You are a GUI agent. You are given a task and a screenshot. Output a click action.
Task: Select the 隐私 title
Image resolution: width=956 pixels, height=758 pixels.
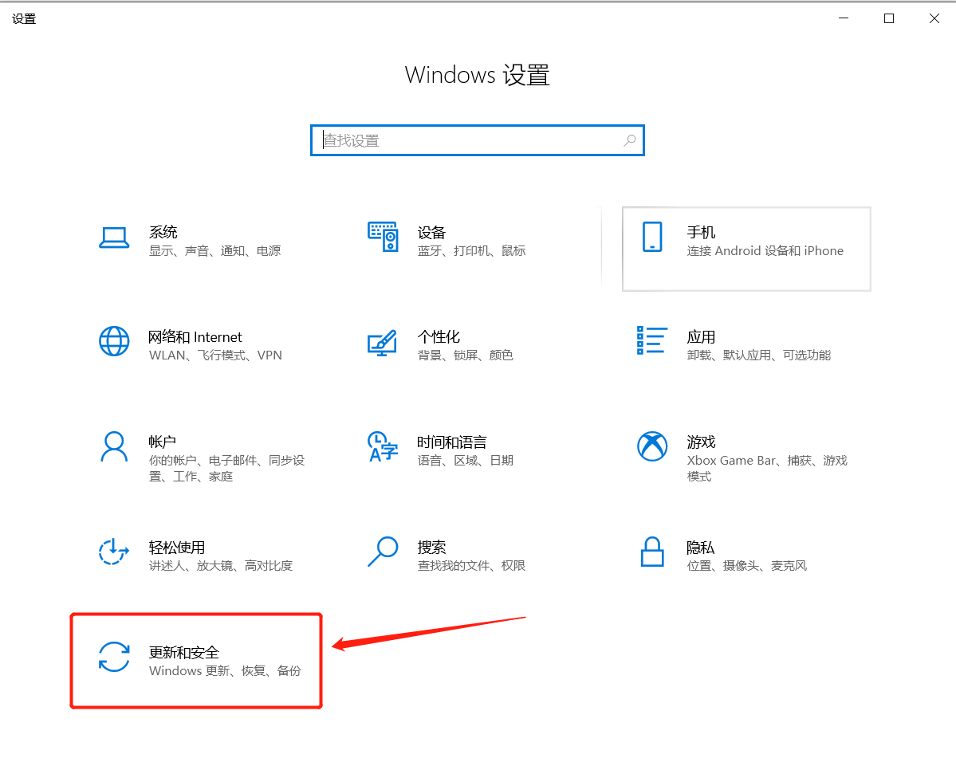(x=701, y=547)
